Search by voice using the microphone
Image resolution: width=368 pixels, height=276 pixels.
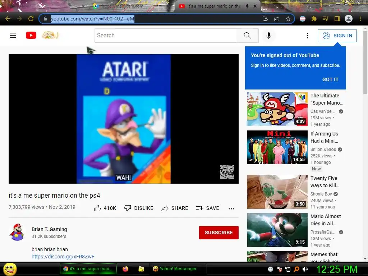[x=269, y=36]
